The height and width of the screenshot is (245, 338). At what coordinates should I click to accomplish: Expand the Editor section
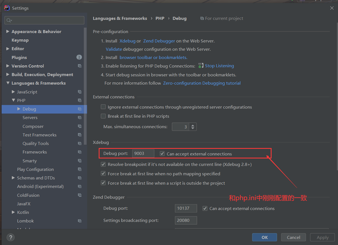8,49
